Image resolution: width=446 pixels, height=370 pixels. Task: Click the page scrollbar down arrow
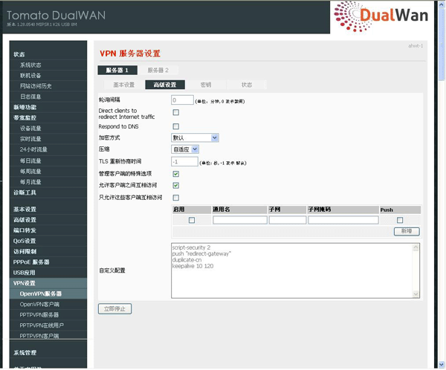click(442, 364)
